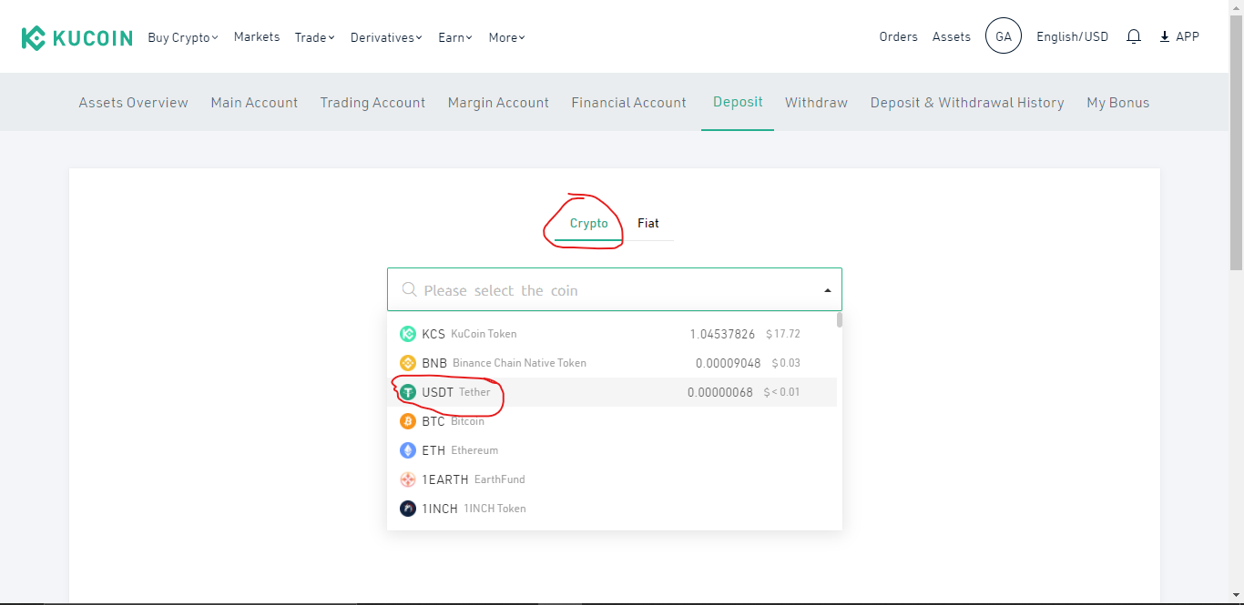
Task: Expand the Earn menu
Action: coord(455,37)
